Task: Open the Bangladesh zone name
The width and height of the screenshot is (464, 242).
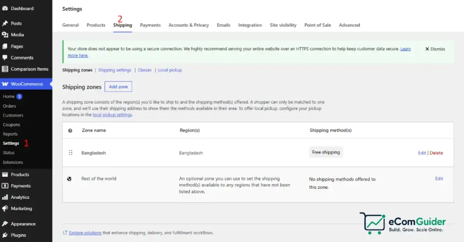Action: 93,153
